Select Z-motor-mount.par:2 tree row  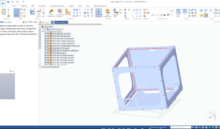[63, 43]
